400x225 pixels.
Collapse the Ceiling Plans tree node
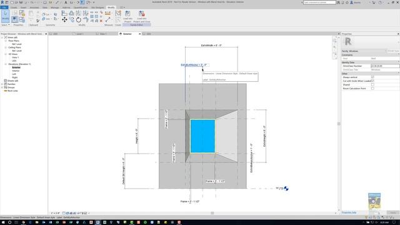click(6, 47)
